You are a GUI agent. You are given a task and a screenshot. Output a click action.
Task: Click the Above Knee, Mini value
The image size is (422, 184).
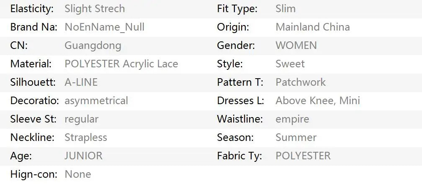(317, 101)
